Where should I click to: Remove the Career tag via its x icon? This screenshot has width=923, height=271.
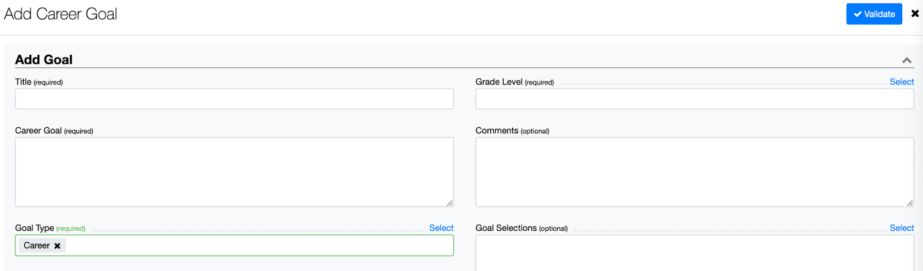coord(57,246)
